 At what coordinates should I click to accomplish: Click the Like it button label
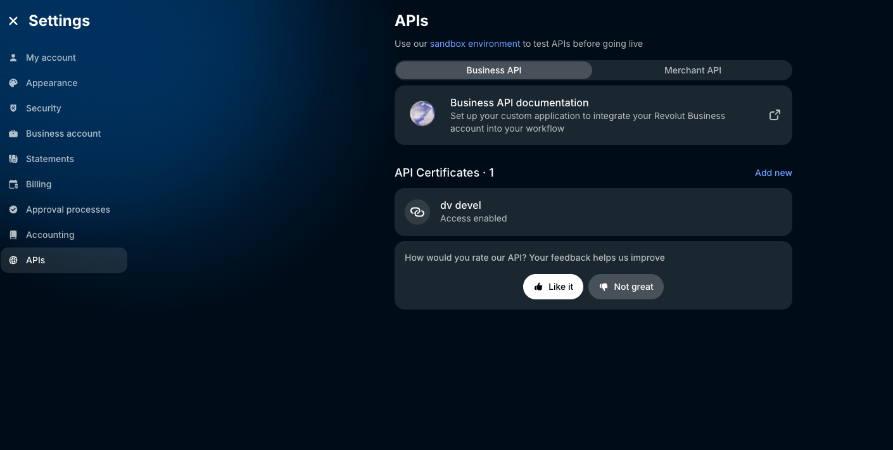[560, 287]
